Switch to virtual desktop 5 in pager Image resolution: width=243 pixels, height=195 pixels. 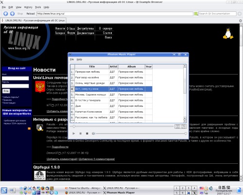176,193
